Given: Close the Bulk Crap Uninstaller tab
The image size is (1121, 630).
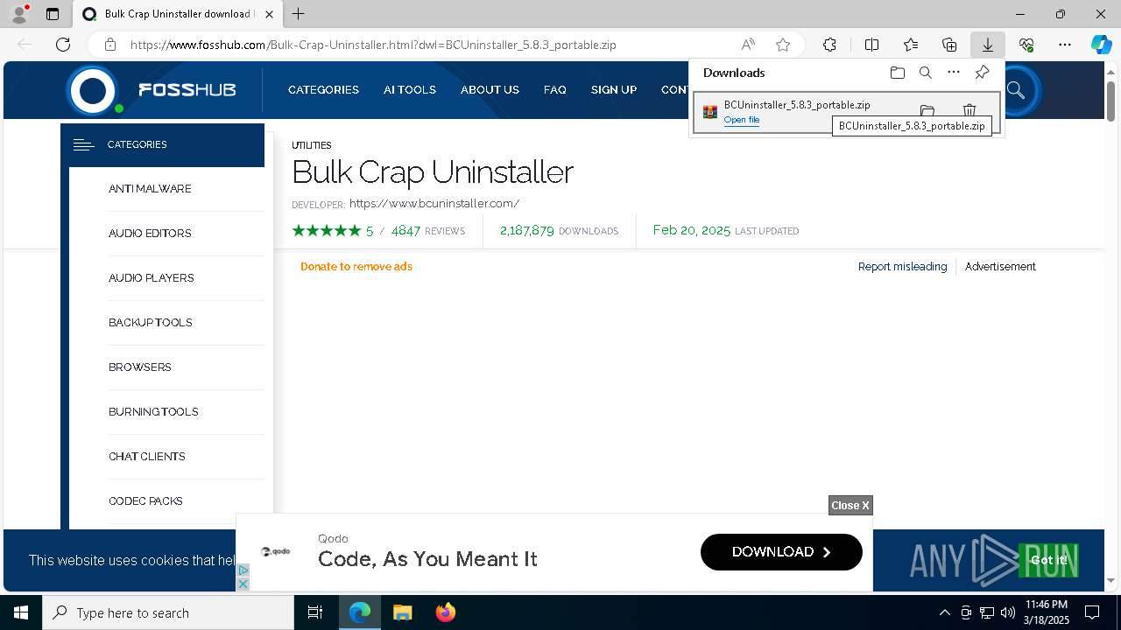Looking at the screenshot, I should [269, 14].
